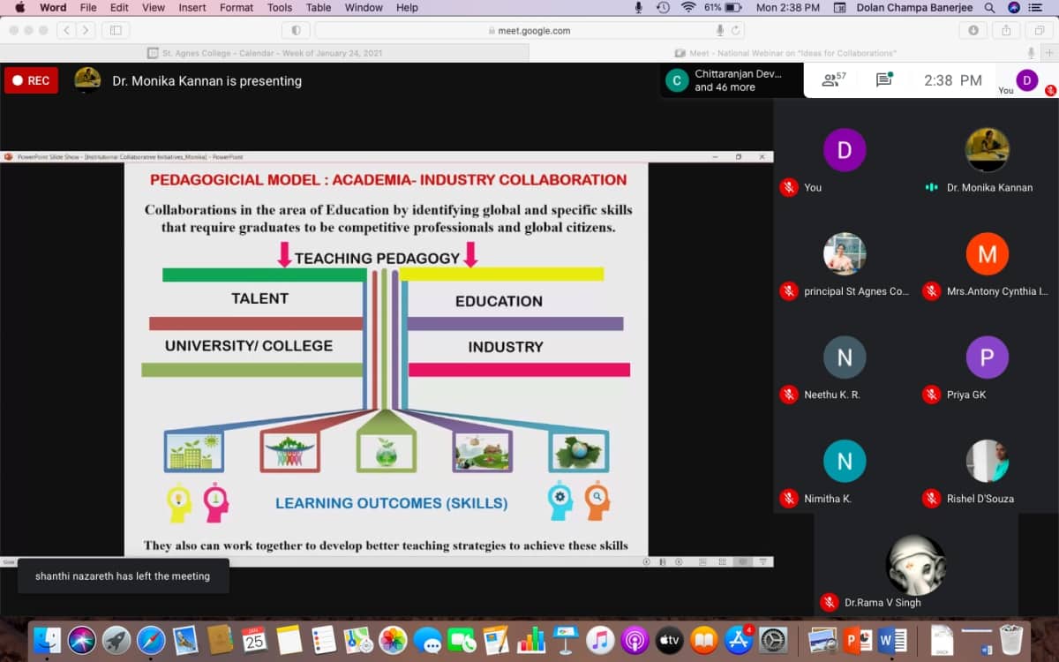
Task: Toggle the Safari sidebar panel
Action: click(x=114, y=30)
